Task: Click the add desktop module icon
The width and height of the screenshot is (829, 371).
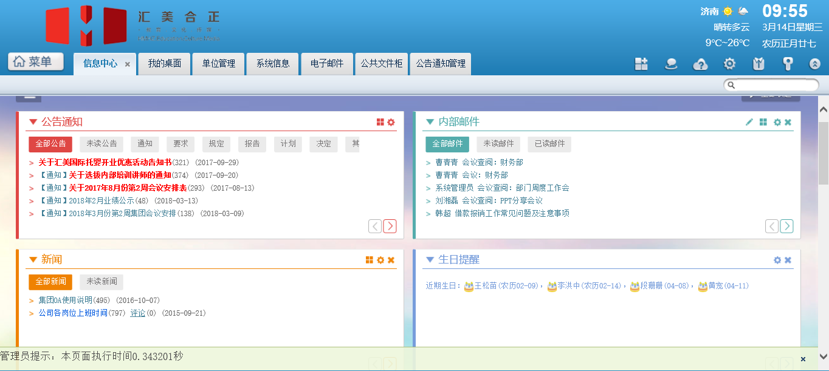Action: click(x=641, y=64)
